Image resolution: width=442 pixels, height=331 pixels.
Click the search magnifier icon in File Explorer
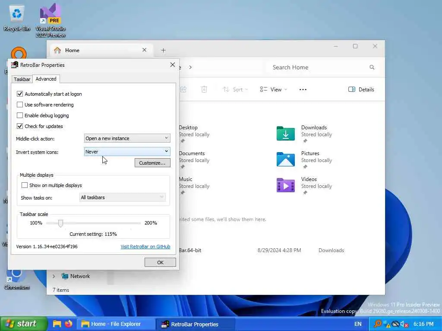[372, 67]
